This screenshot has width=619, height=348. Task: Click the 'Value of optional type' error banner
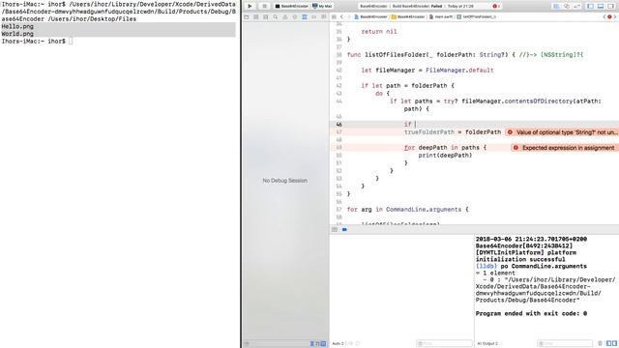[x=562, y=132]
